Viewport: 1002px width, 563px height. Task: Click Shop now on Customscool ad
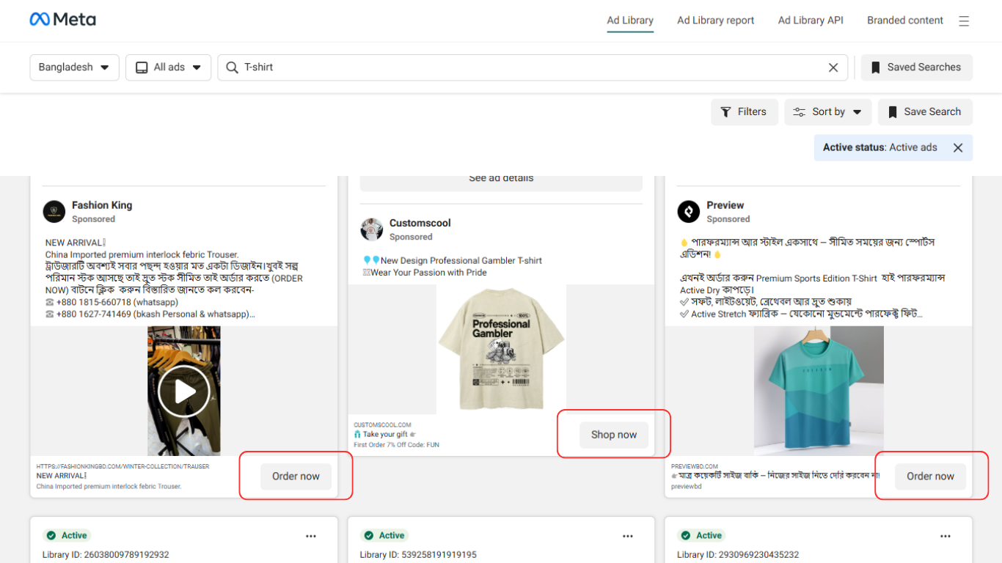tap(613, 435)
